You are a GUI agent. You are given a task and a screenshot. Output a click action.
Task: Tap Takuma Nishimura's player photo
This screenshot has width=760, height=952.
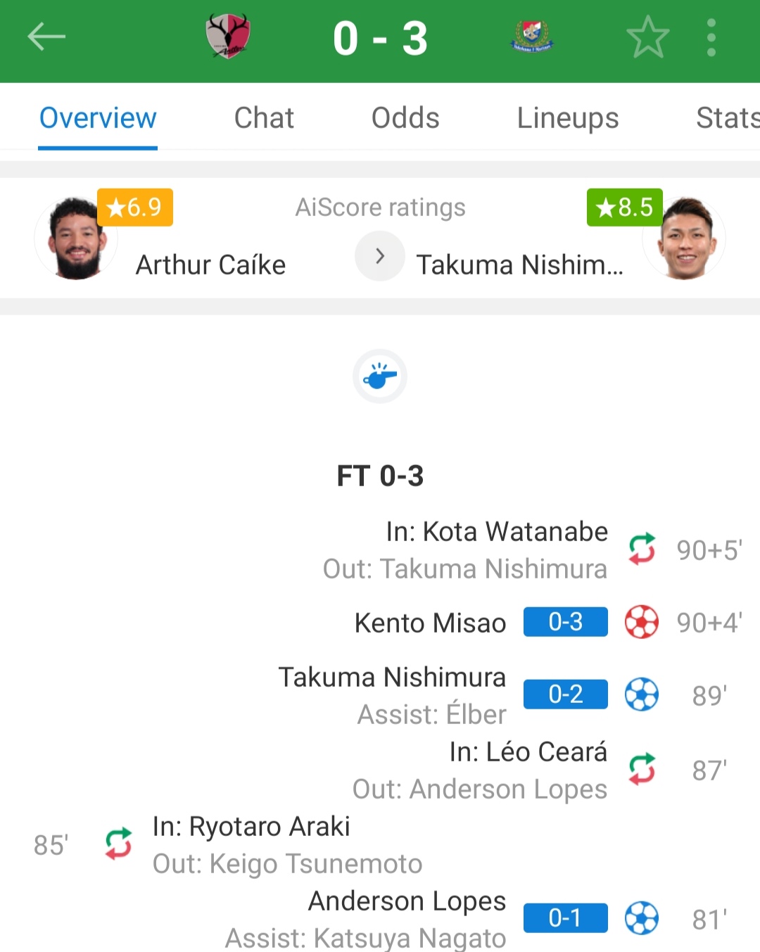pyautogui.click(x=684, y=240)
